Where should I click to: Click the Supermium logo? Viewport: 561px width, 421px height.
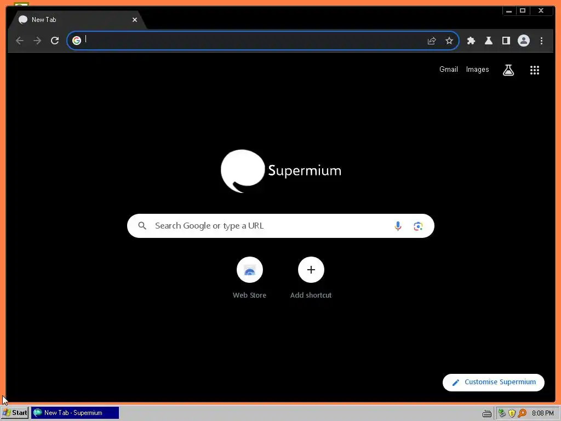tap(281, 171)
